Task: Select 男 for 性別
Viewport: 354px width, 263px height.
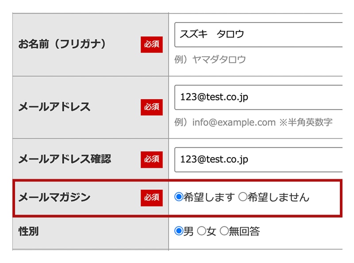Action: [179, 231]
